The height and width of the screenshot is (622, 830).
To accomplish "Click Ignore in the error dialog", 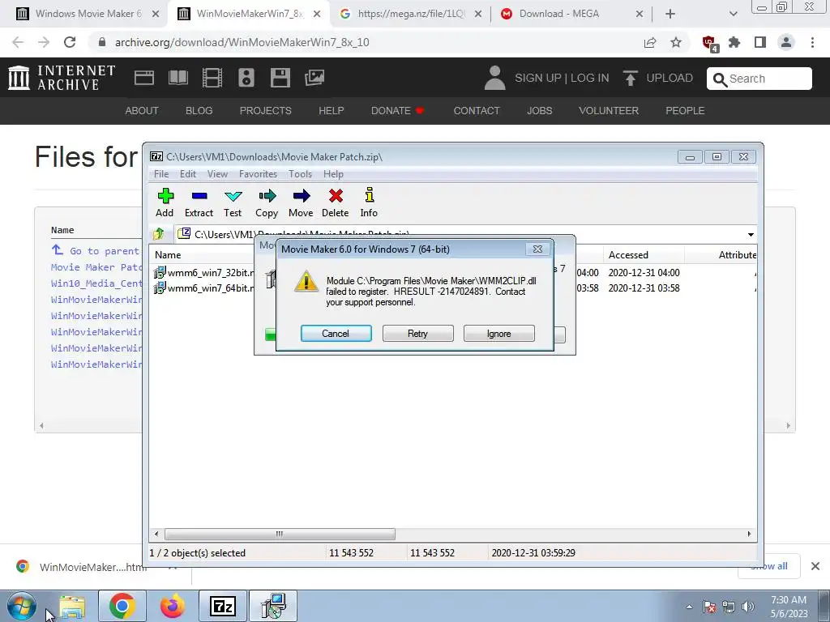I will click(498, 334).
